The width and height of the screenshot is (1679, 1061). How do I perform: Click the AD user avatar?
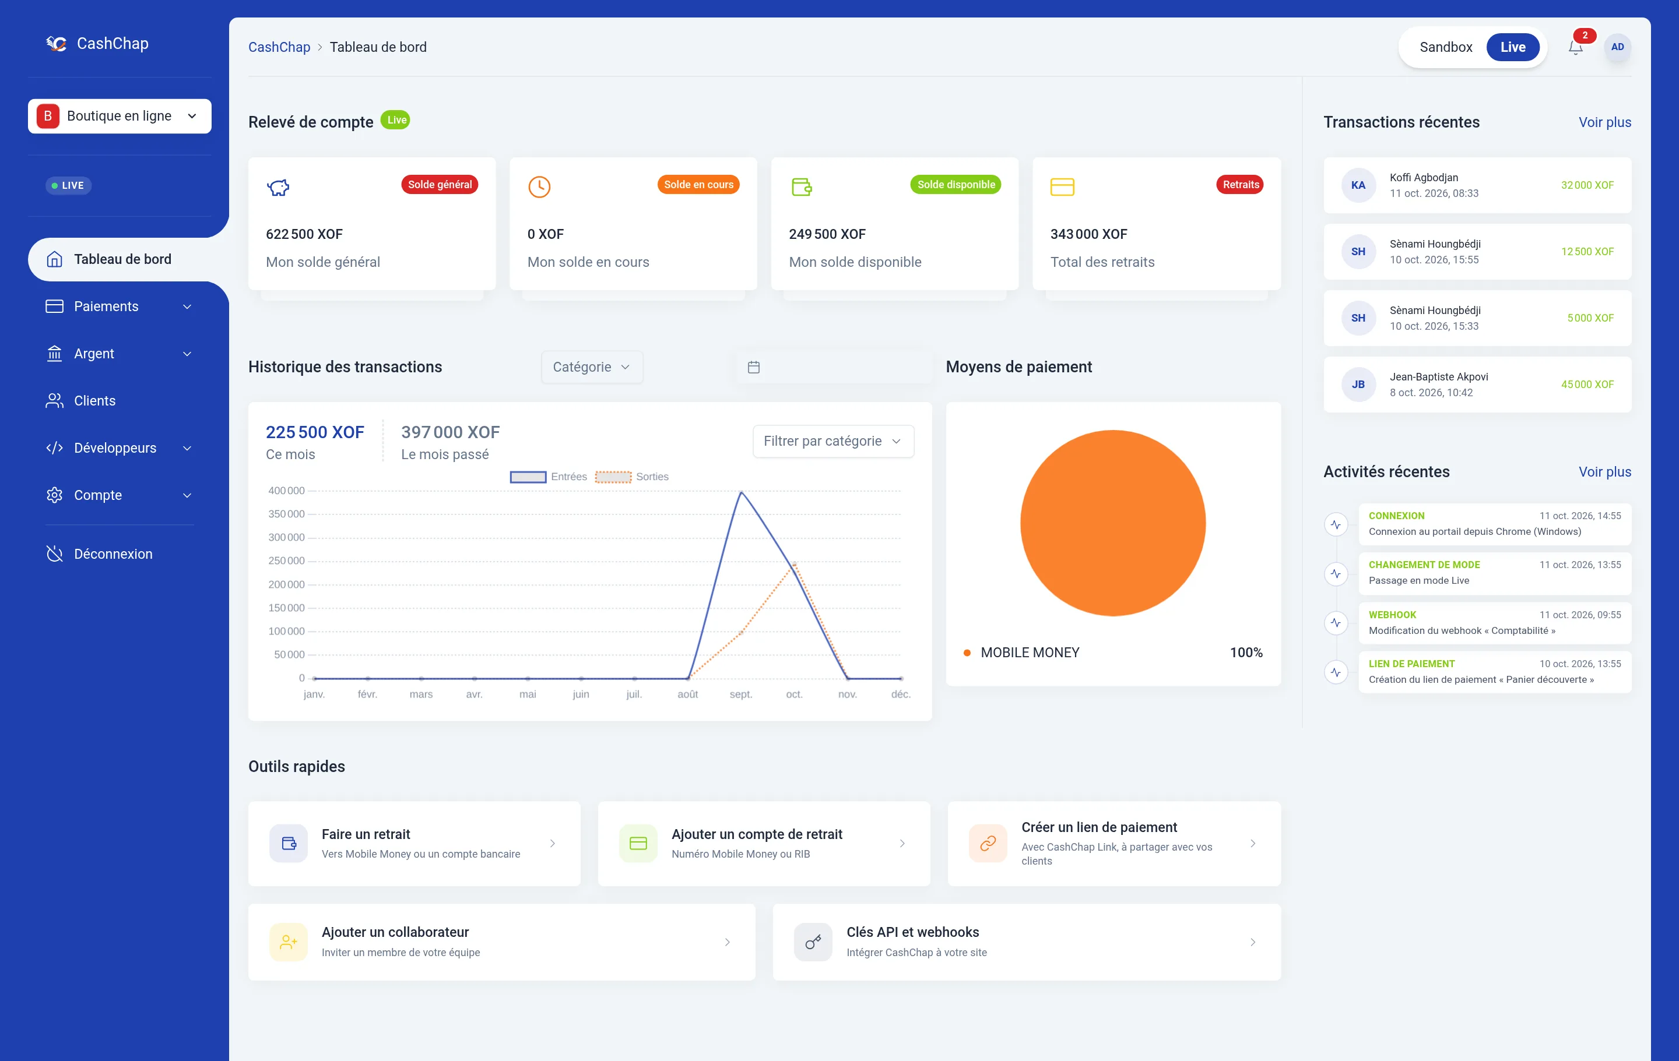(x=1617, y=47)
